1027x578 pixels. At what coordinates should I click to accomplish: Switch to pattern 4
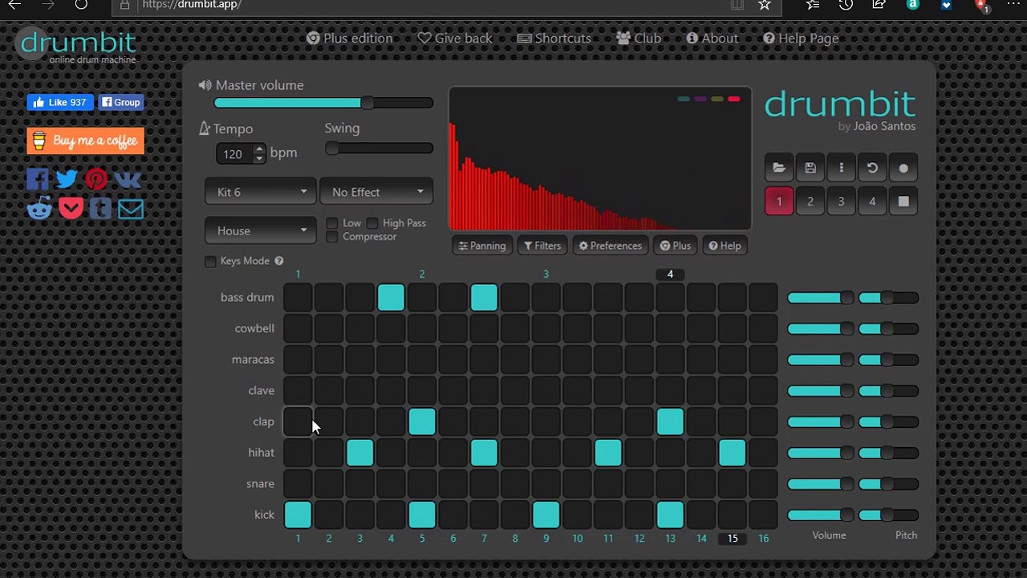(x=872, y=201)
